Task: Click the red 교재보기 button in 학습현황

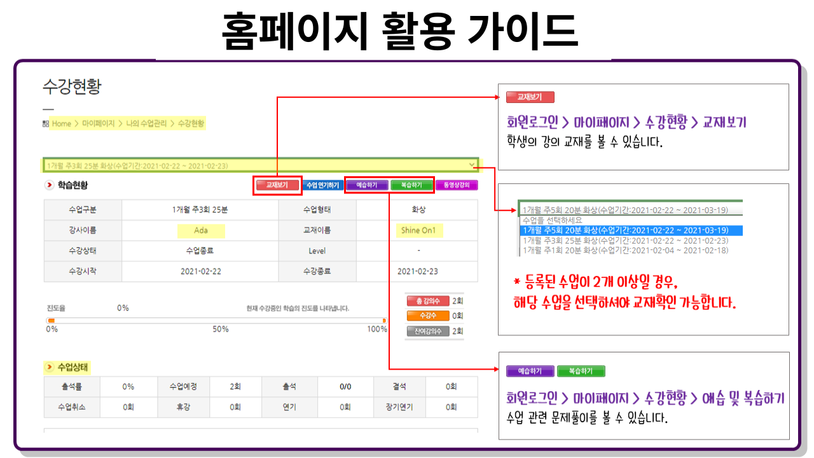Action: tap(277, 186)
